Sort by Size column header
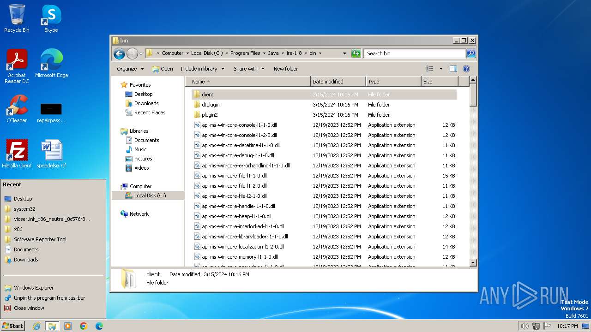The image size is (591, 332). click(440, 82)
